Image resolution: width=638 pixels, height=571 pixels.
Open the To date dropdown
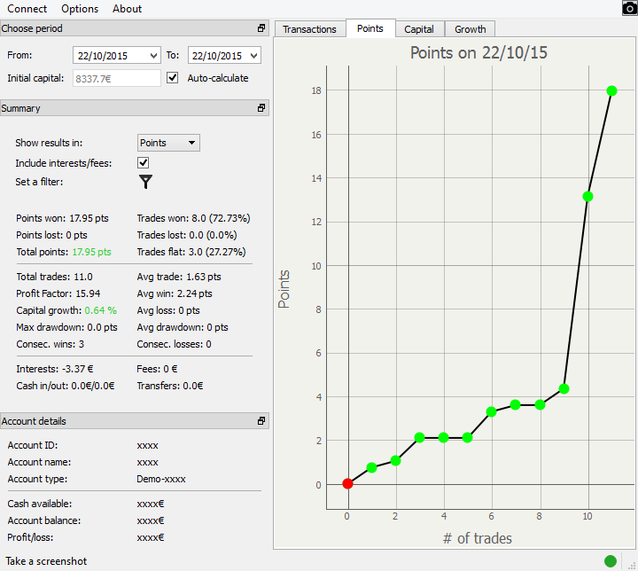pos(254,55)
